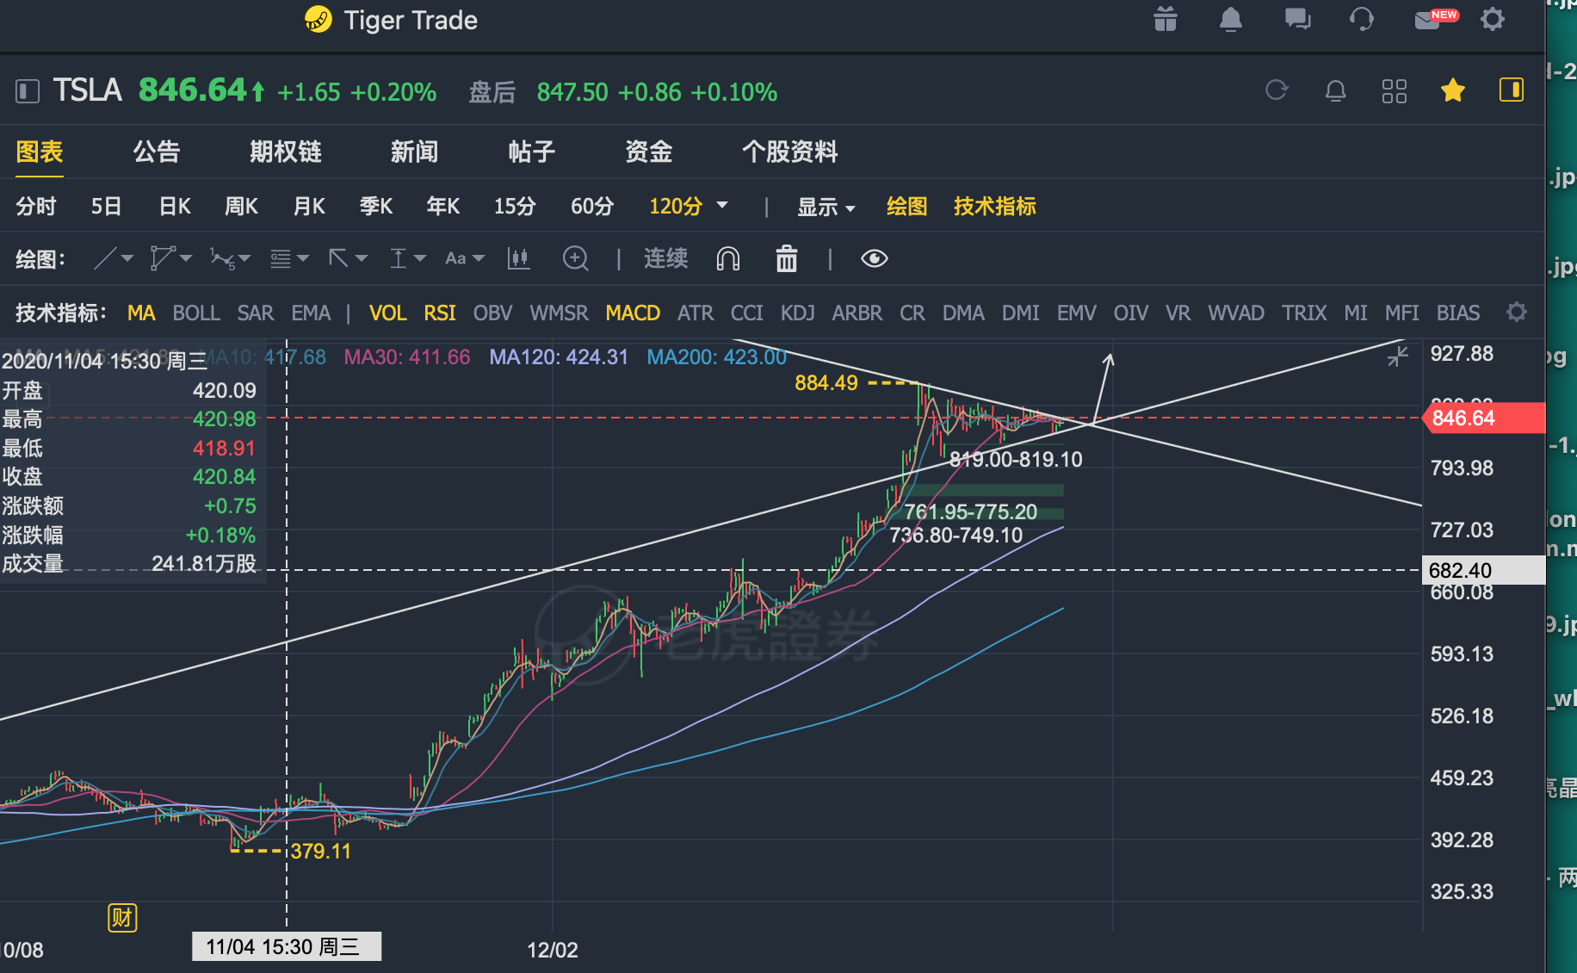Toggle TSLA favorite star
1577x973 pixels.
(1452, 90)
